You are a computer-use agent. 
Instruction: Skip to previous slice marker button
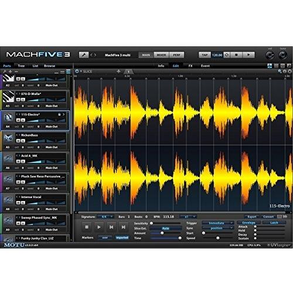(x=111, y=227)
